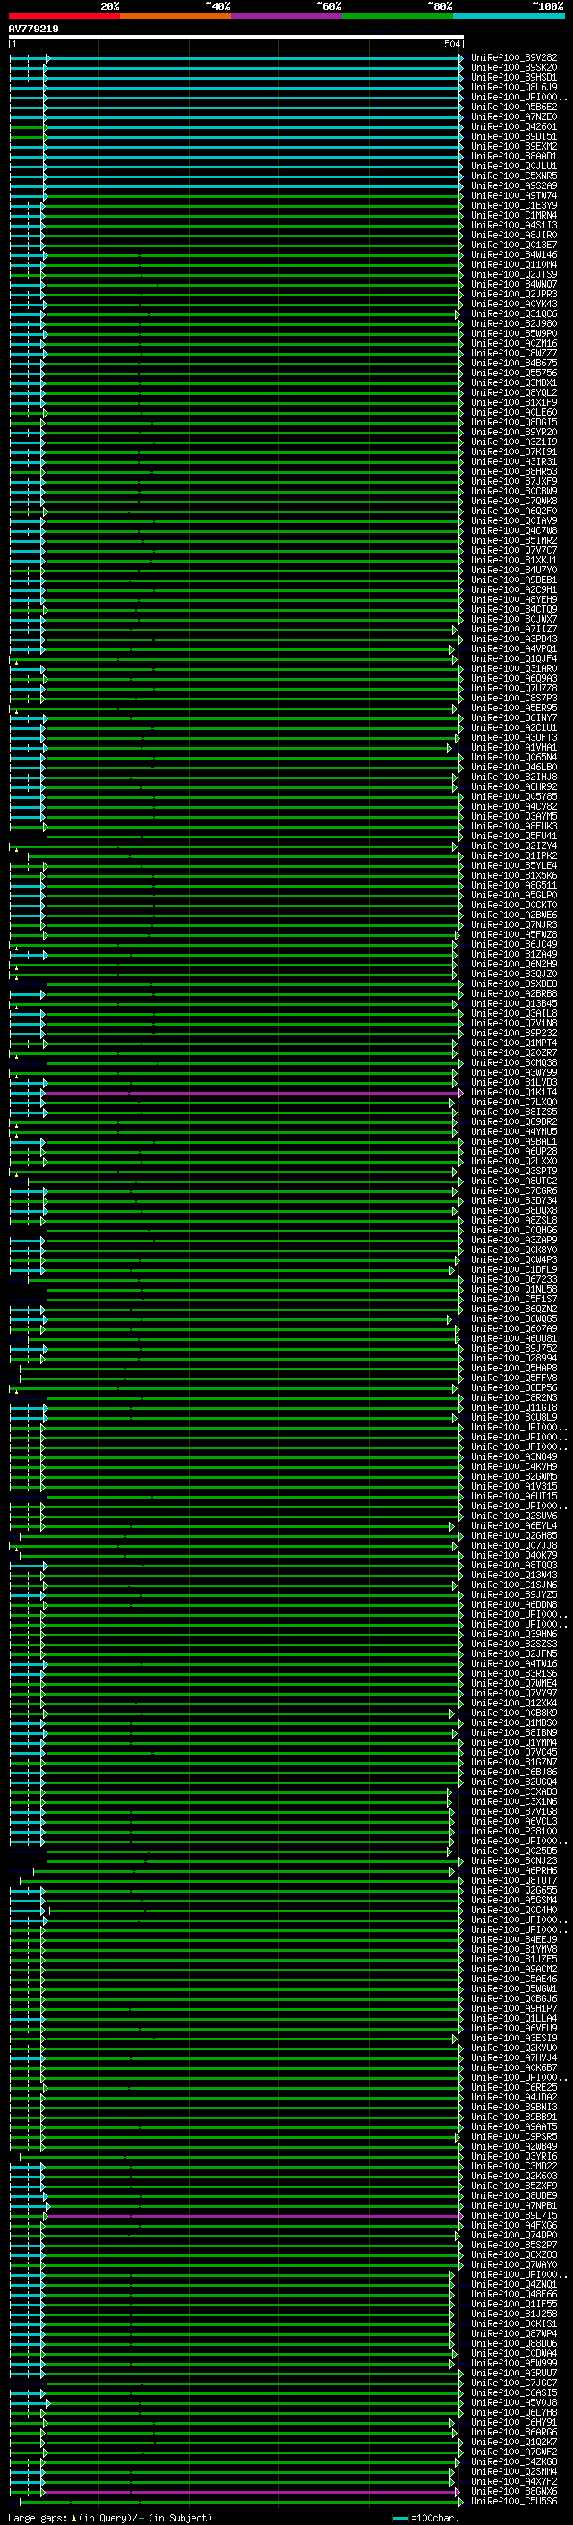573x2525 pixels.
Task: Select label UniRef100_Q42601
Action: tap(514, 126)
